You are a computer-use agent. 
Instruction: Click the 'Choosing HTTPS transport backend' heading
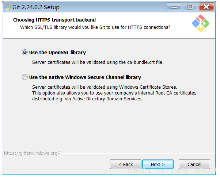54,20
